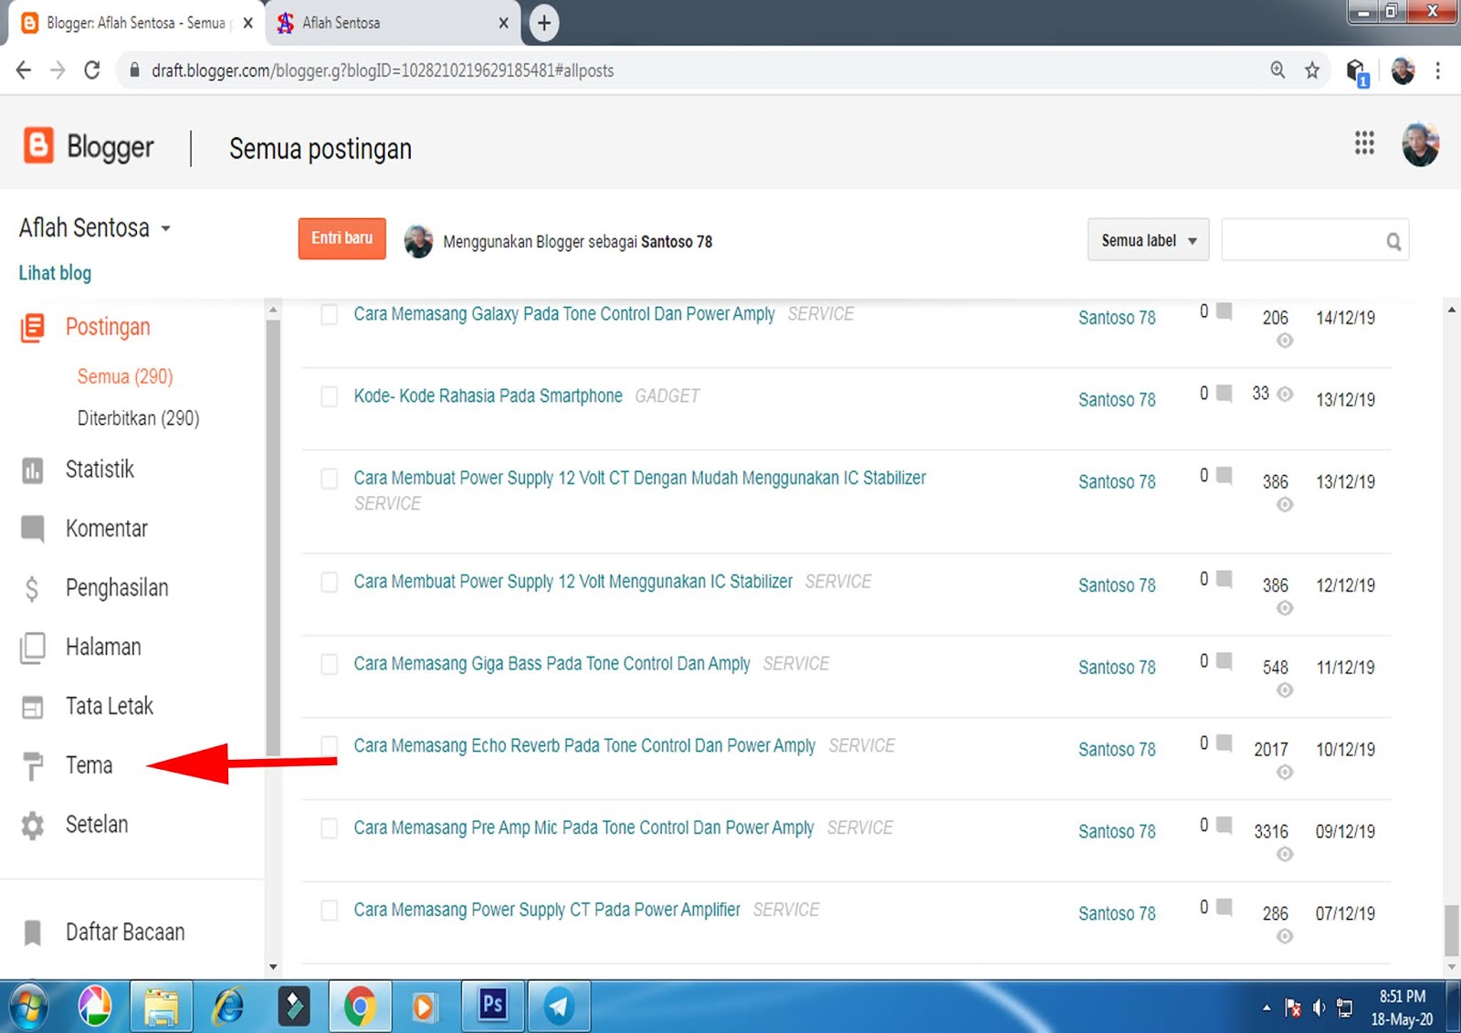Open the Statistik panel icon
This screenshot has width=1461, height=1033.
33,469
